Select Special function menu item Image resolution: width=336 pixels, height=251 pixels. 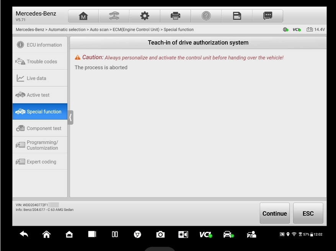pos(40,112)
